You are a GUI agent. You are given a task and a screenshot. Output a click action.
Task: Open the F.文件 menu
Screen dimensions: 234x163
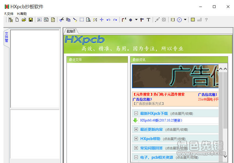pos(9,13)
